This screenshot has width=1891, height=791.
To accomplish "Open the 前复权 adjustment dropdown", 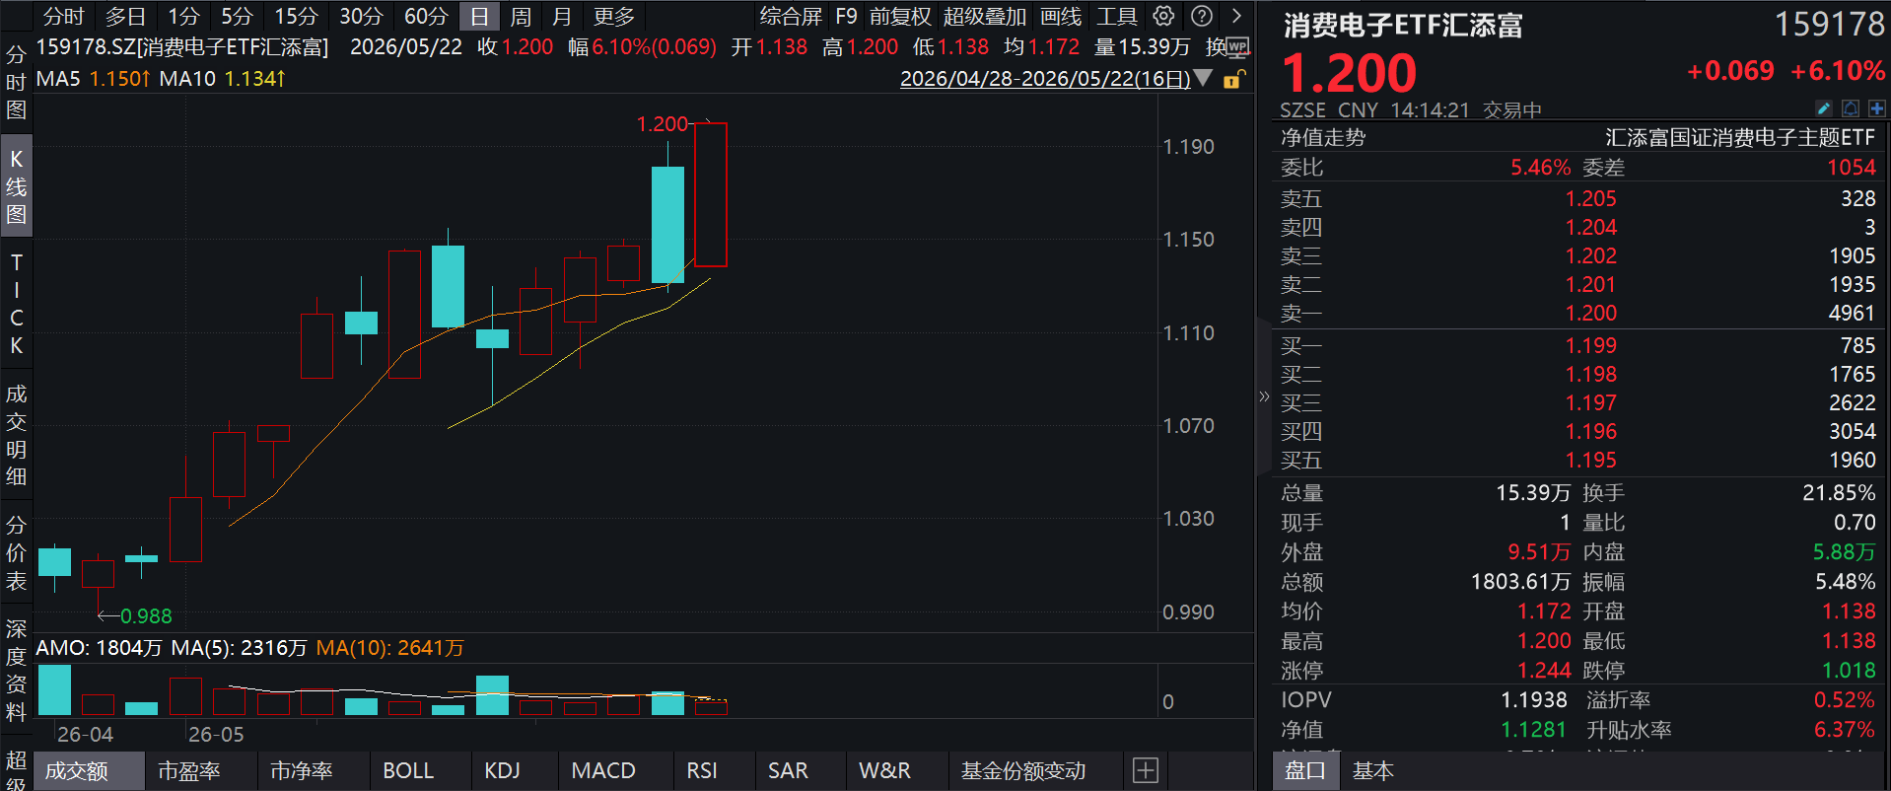I will click(x=900, y=16).
